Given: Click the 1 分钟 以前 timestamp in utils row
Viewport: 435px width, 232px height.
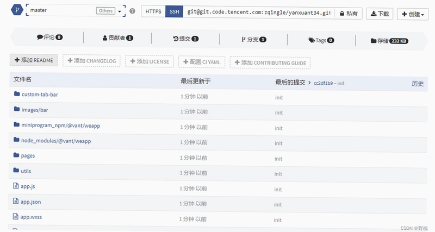Looking at the screenshot, I should click(194, 173).
